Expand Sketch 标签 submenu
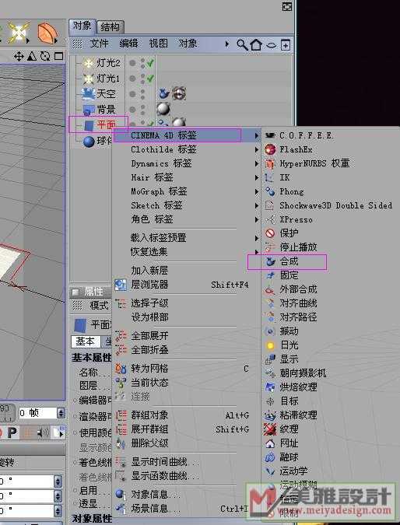 (187, 205)
